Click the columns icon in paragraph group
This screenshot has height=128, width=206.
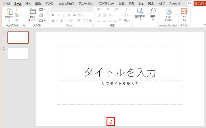pos(110,15)
